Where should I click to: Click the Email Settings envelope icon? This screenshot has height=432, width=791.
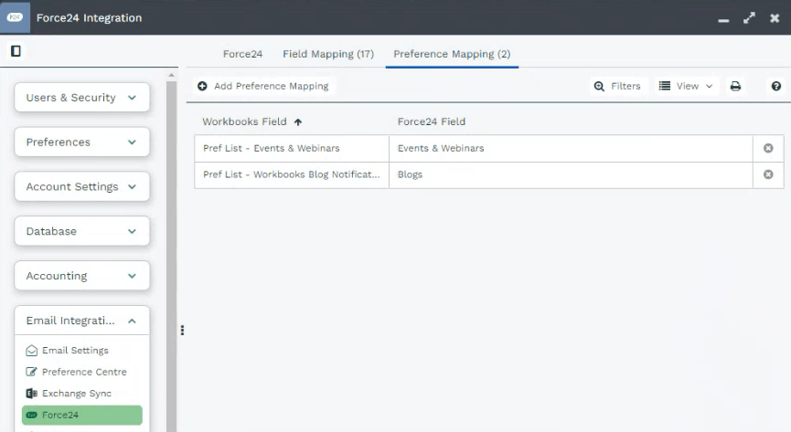(31, 351)
